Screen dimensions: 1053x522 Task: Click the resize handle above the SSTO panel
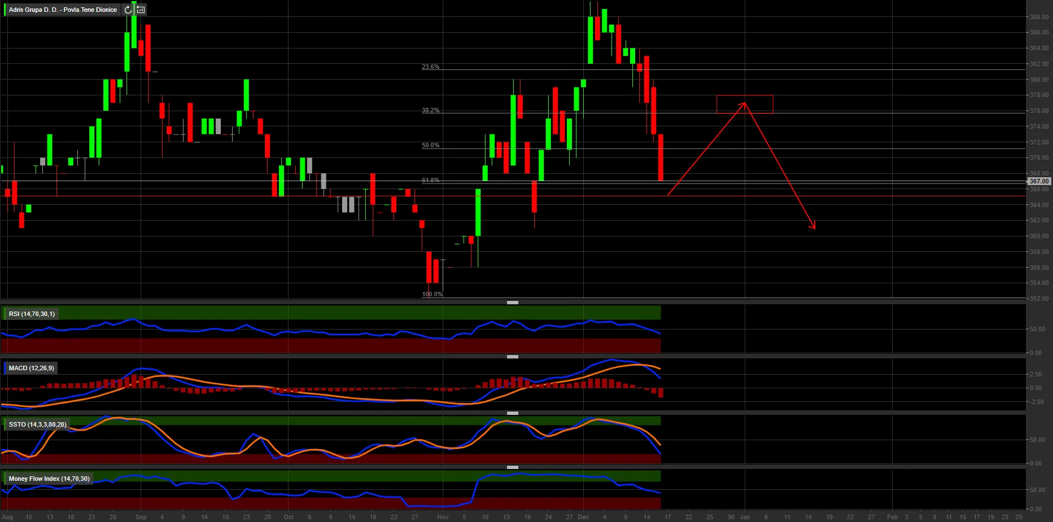click(x=512, y=413)
